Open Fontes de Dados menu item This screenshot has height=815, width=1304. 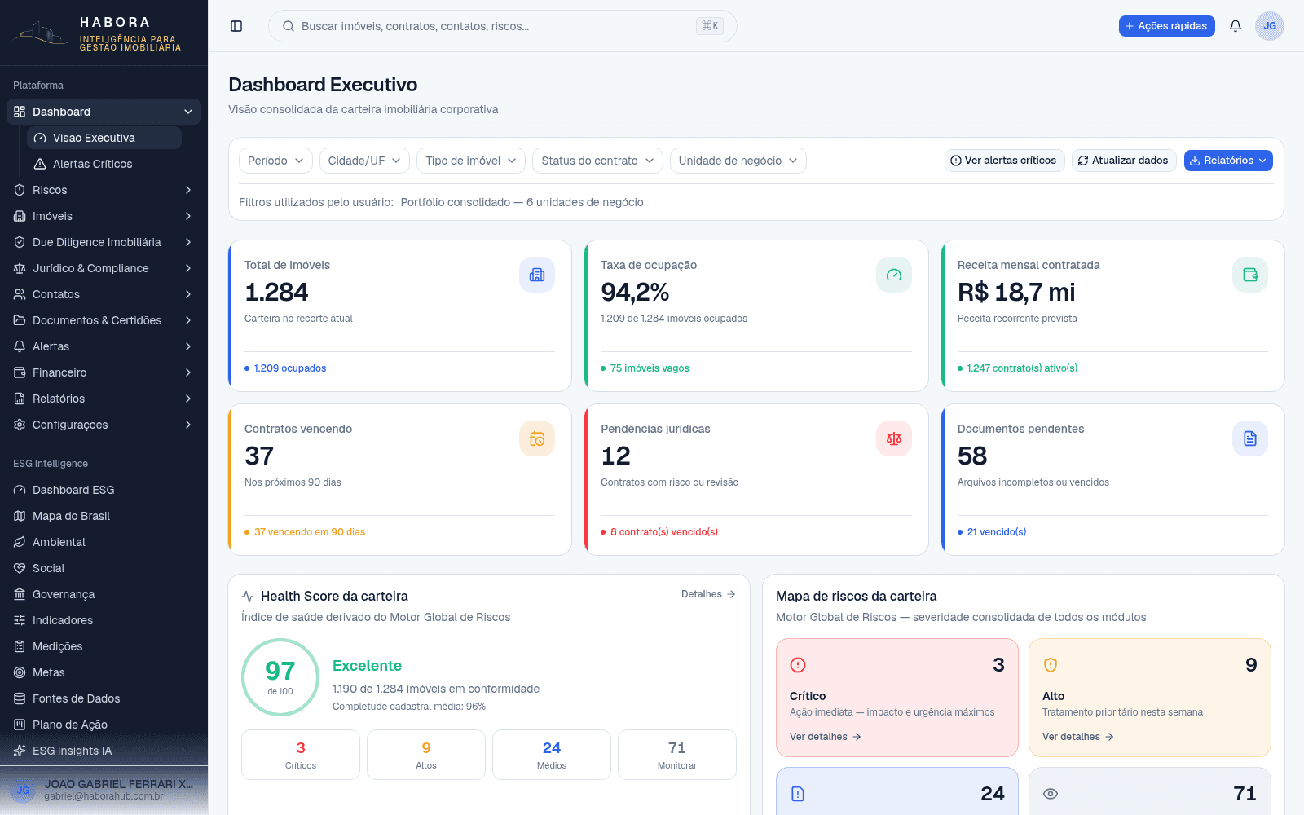(x=104, y=698)
